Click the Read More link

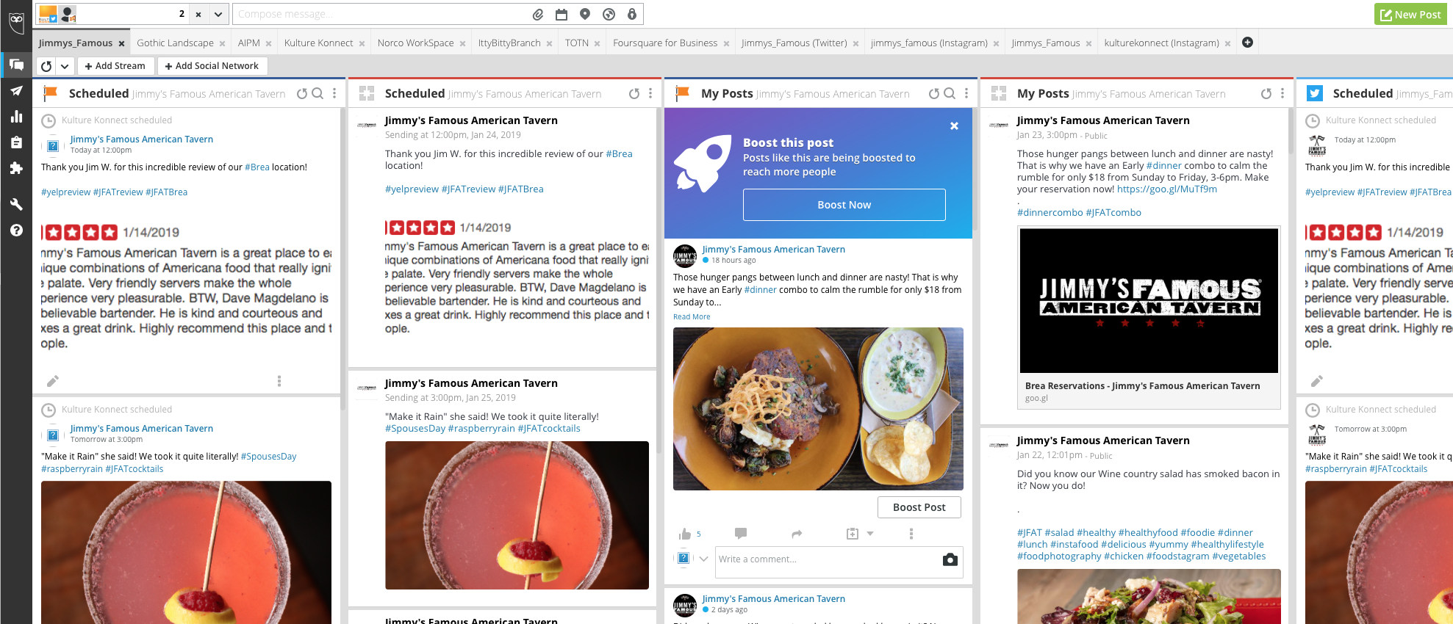pos(692,317)
